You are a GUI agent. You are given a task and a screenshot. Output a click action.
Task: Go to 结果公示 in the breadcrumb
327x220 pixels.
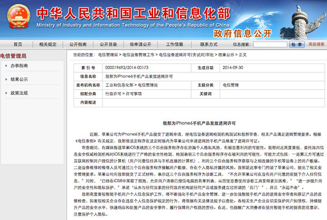pos(226,55)
